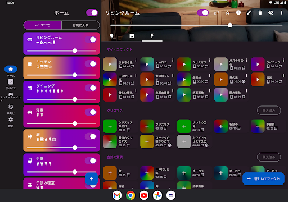Toggle the 庭 room switch
The height and width of the screenshot is (202, 288).
tap(91, 136)
